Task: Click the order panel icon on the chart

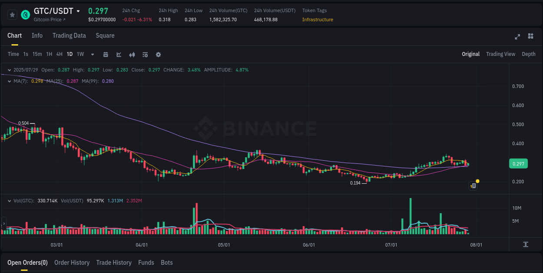Action: (473, 185)
